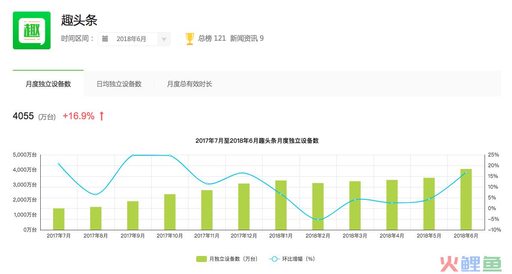Click the 2018年6月 green bar
The height and width of the screenshot is (274, 512).
click(466, 199)
